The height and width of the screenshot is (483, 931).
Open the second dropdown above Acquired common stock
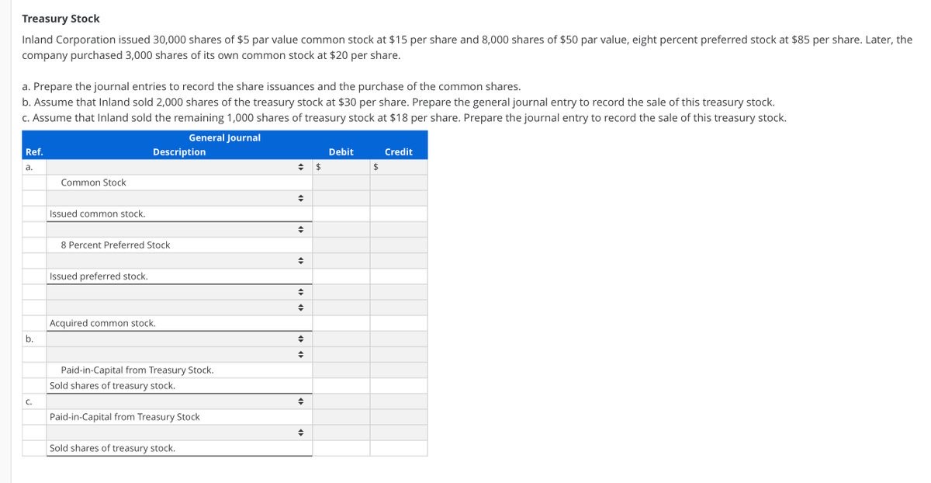pyautogui.click(x=300, y=307)
